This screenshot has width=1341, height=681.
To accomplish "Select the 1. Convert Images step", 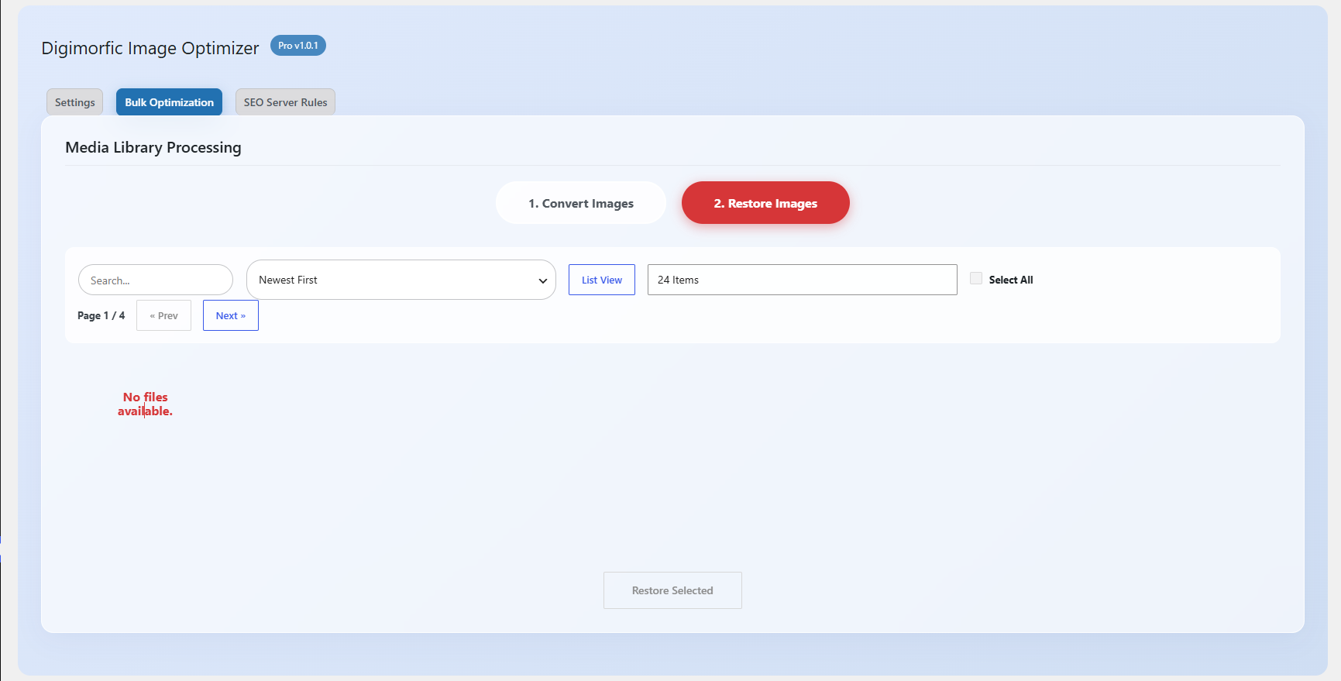I will tap(581, 203).
